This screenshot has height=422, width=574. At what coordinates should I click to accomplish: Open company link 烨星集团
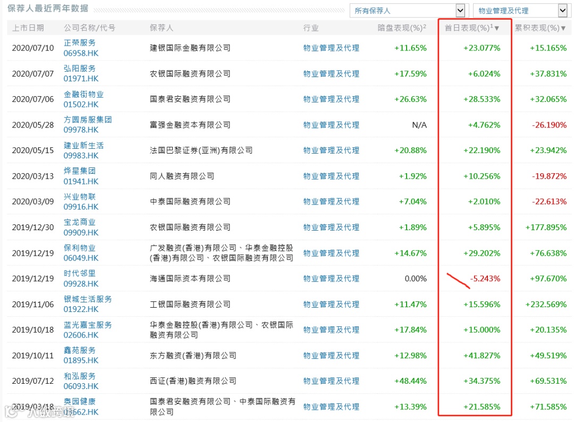click(79, 171)
